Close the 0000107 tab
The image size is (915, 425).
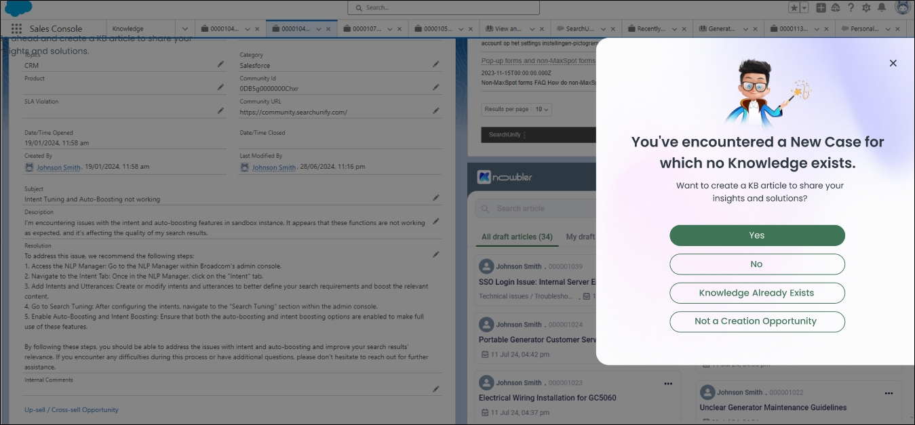(400, 29)
